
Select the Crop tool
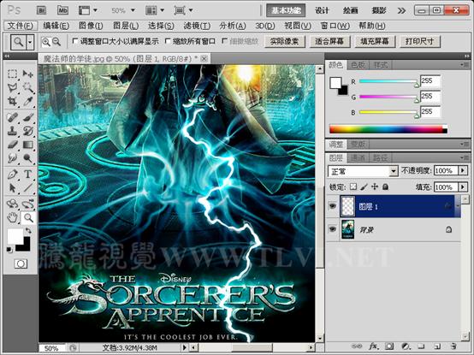pos(12,101)
